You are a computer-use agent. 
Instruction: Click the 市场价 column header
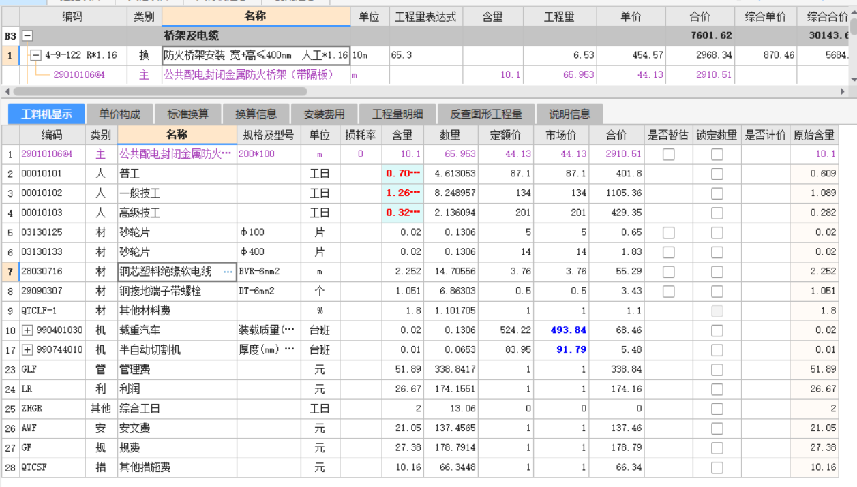(x=562, y=135)
